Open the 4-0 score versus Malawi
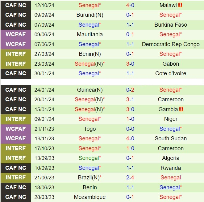 click(130, 5)
